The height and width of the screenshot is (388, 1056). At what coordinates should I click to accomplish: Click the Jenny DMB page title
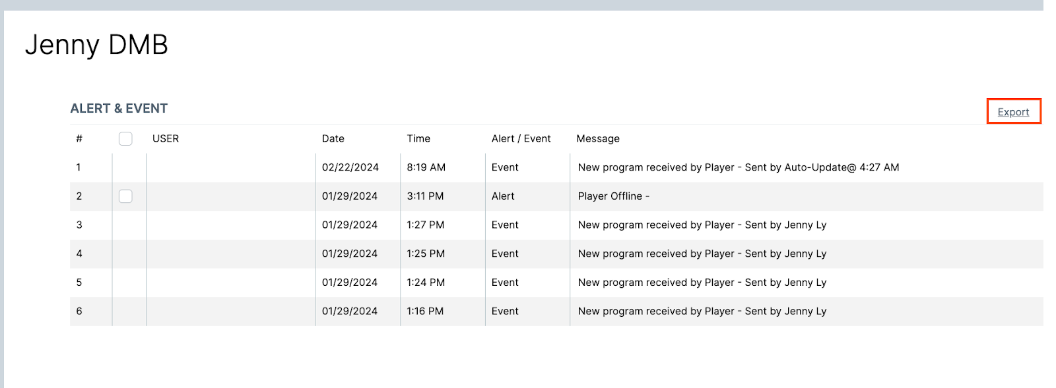96,45
